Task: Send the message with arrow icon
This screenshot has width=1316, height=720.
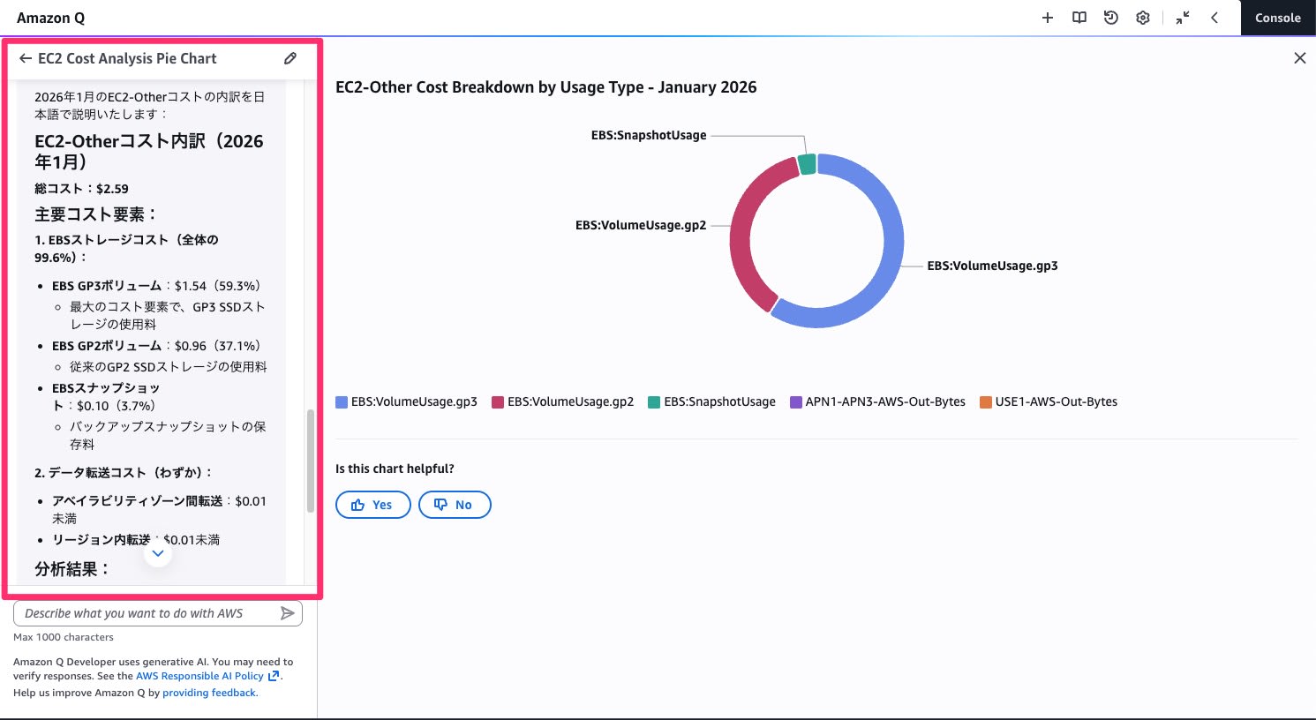Action: click(x=287, y=613)
